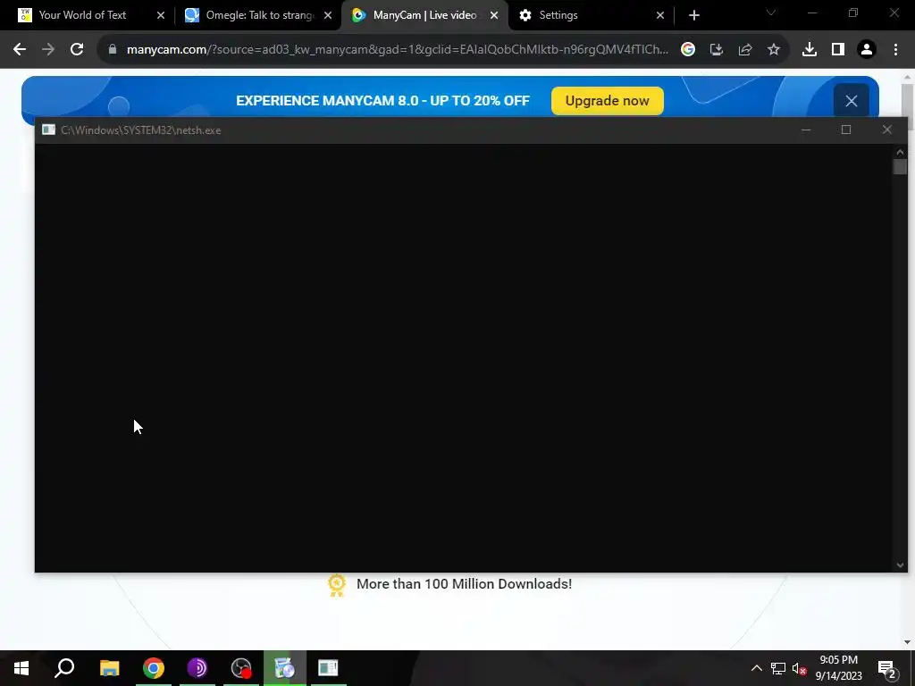Viewport: 915px width, 686px height.
Task: Dismiss the ManyCam 8.0 promo banner
Action: (x=852, y=101)
